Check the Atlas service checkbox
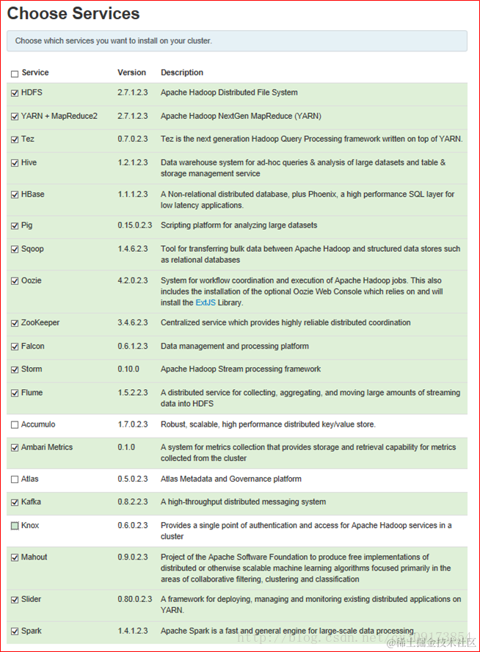 [x=15, y=479]
